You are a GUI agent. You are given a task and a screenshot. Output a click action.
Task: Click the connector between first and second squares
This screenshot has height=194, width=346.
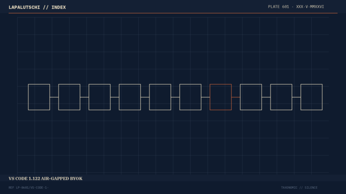54,97
